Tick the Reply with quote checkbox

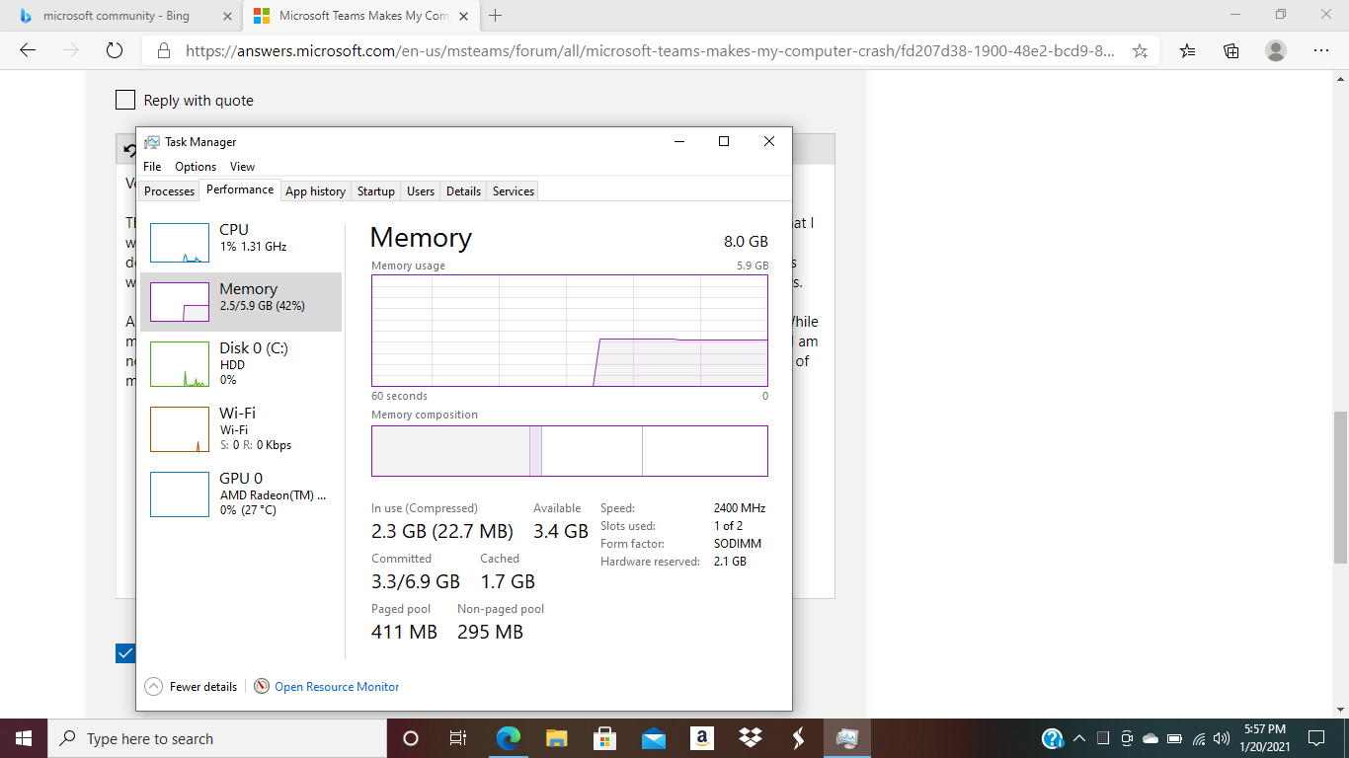click(125, 100)
